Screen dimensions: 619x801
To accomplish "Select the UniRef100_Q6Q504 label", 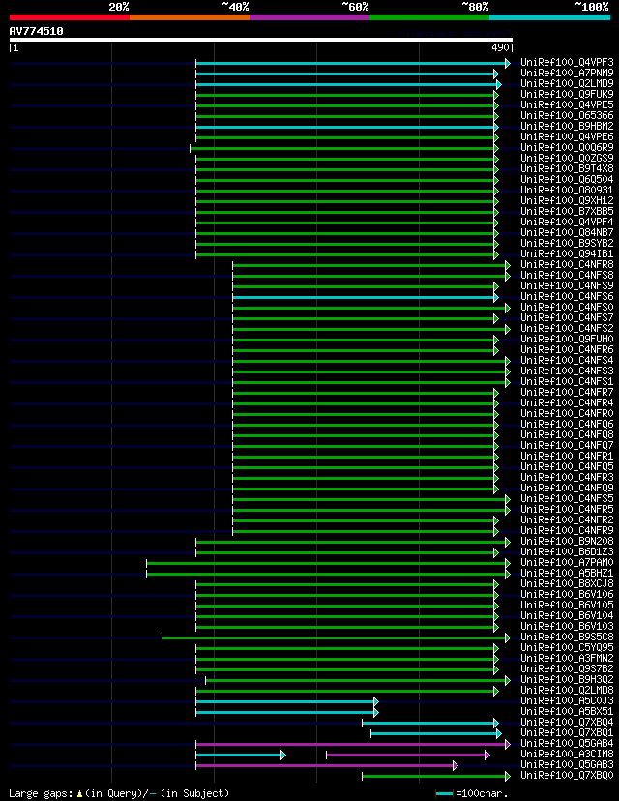I will click(567, 179).
